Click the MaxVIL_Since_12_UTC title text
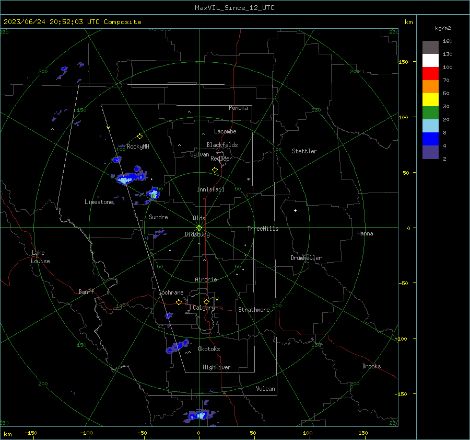 [234, 8]
